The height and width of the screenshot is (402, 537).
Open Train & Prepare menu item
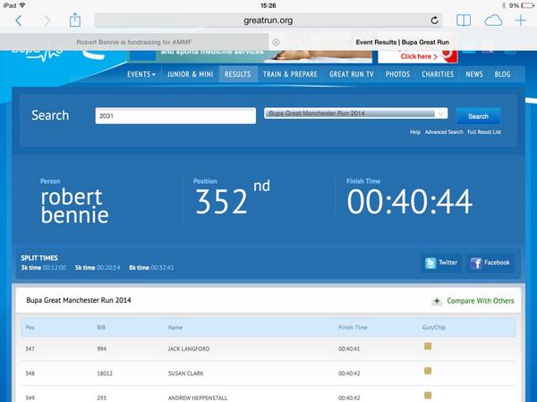click(x=290, y=74)
